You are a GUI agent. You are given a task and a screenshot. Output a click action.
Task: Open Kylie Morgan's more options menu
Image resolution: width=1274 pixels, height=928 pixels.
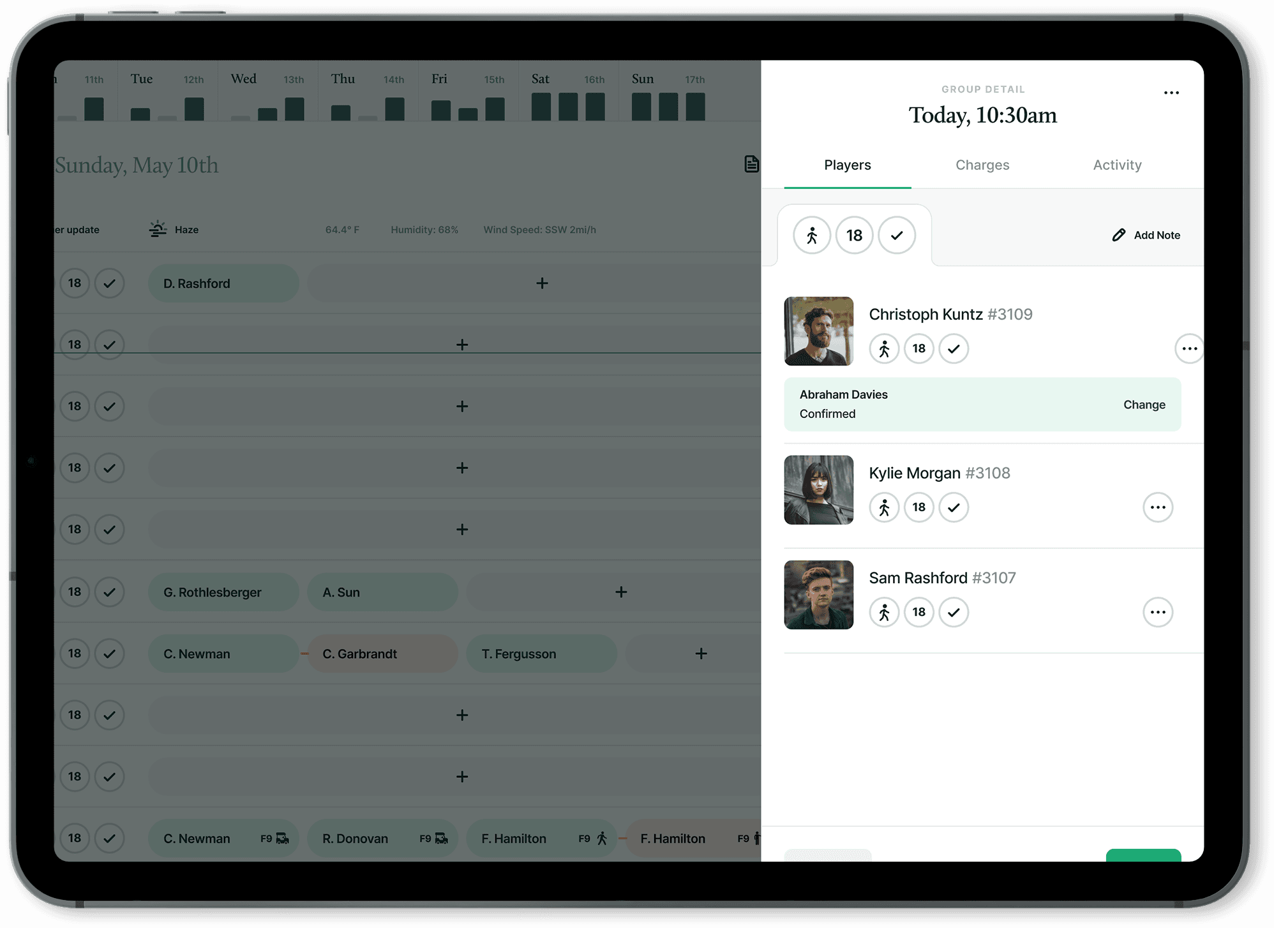coord(1158,507)
